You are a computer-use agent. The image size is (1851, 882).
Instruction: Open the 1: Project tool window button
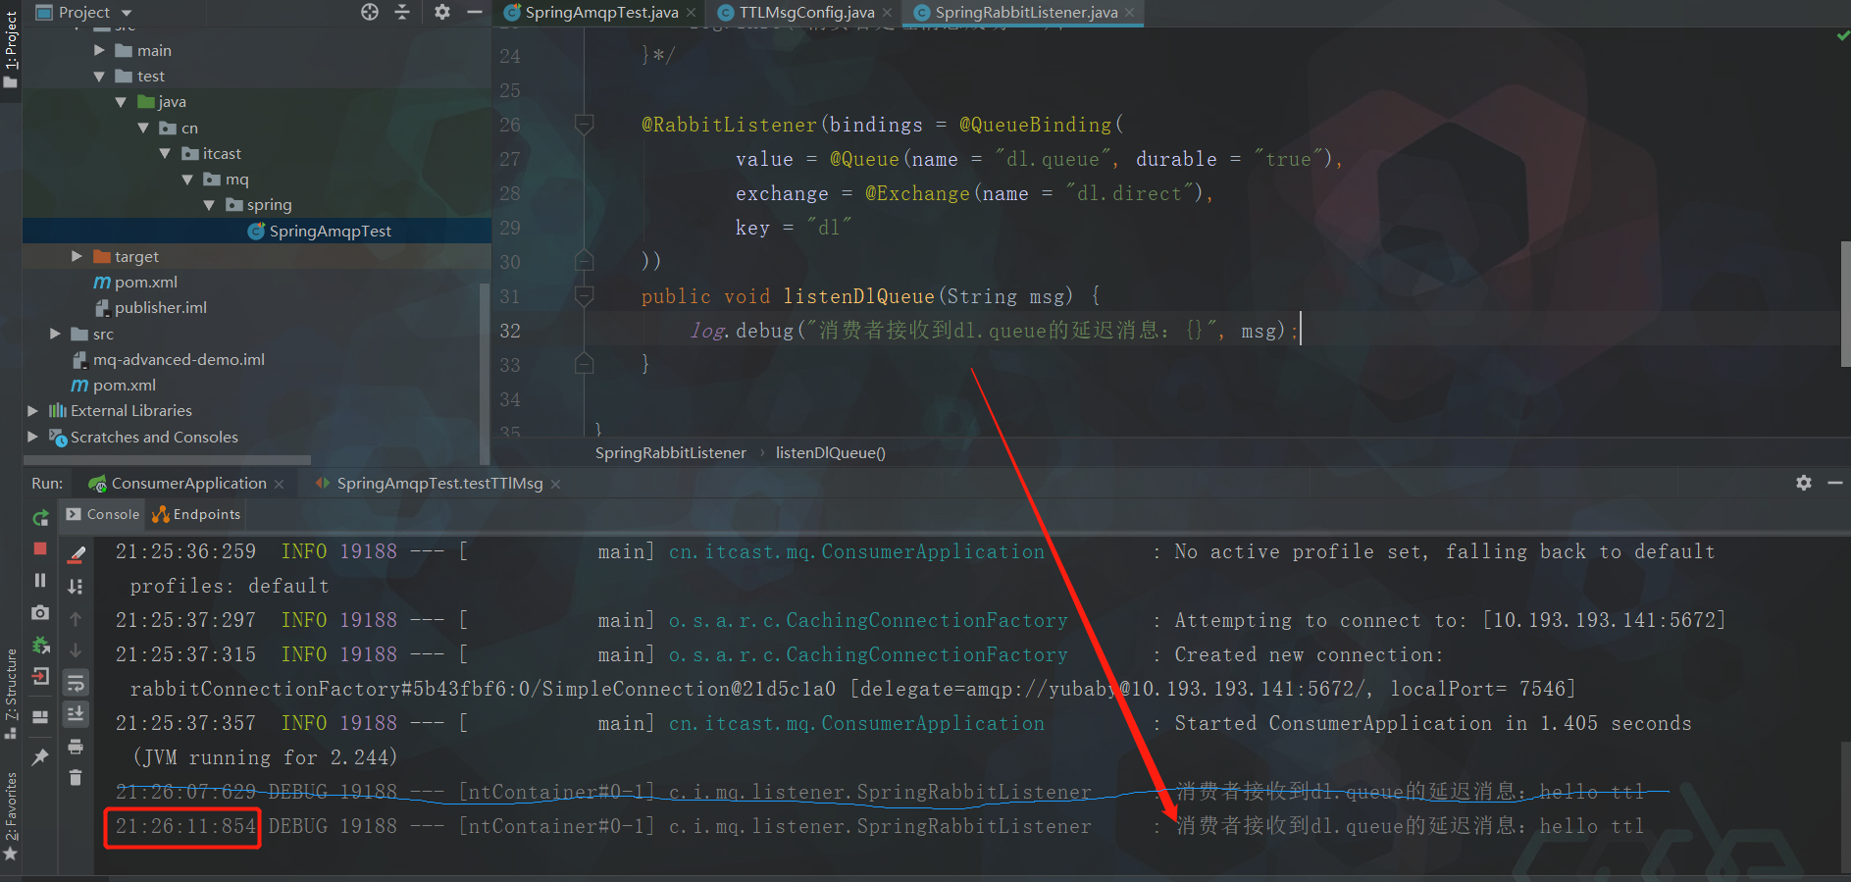tap(11, 49)
